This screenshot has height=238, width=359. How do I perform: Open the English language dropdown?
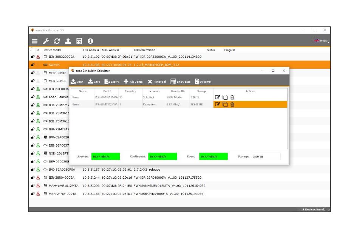pos(321,41)
